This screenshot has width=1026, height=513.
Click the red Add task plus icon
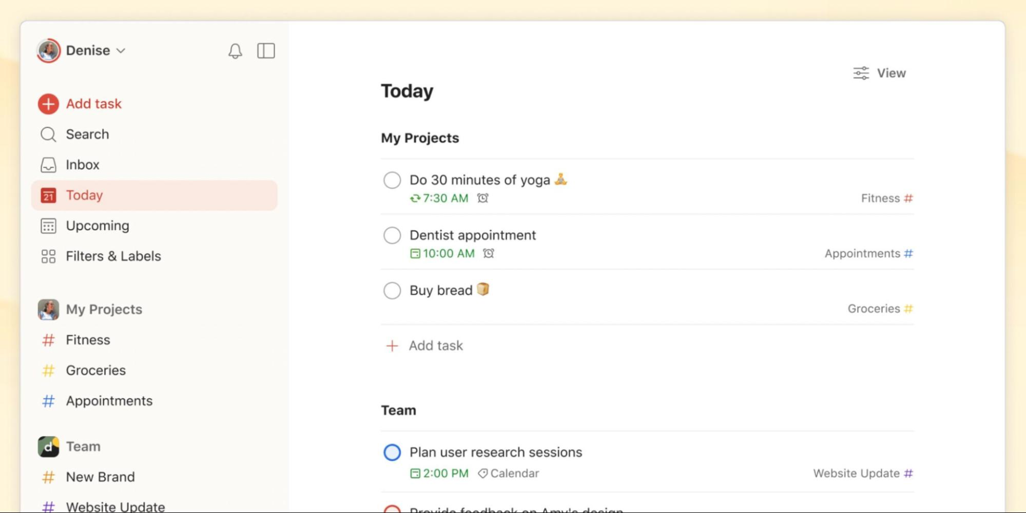48,104
